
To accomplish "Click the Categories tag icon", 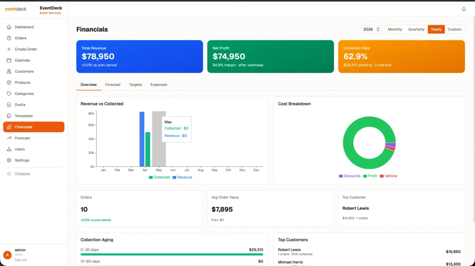I will pos(9,94).
